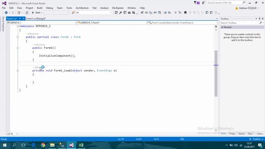Collapse the General group in Toolbox

click(x=222, y=27)
